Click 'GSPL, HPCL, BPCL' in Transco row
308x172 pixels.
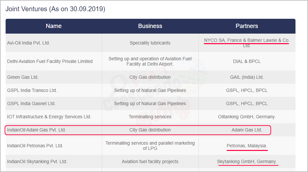coord(247,90)
